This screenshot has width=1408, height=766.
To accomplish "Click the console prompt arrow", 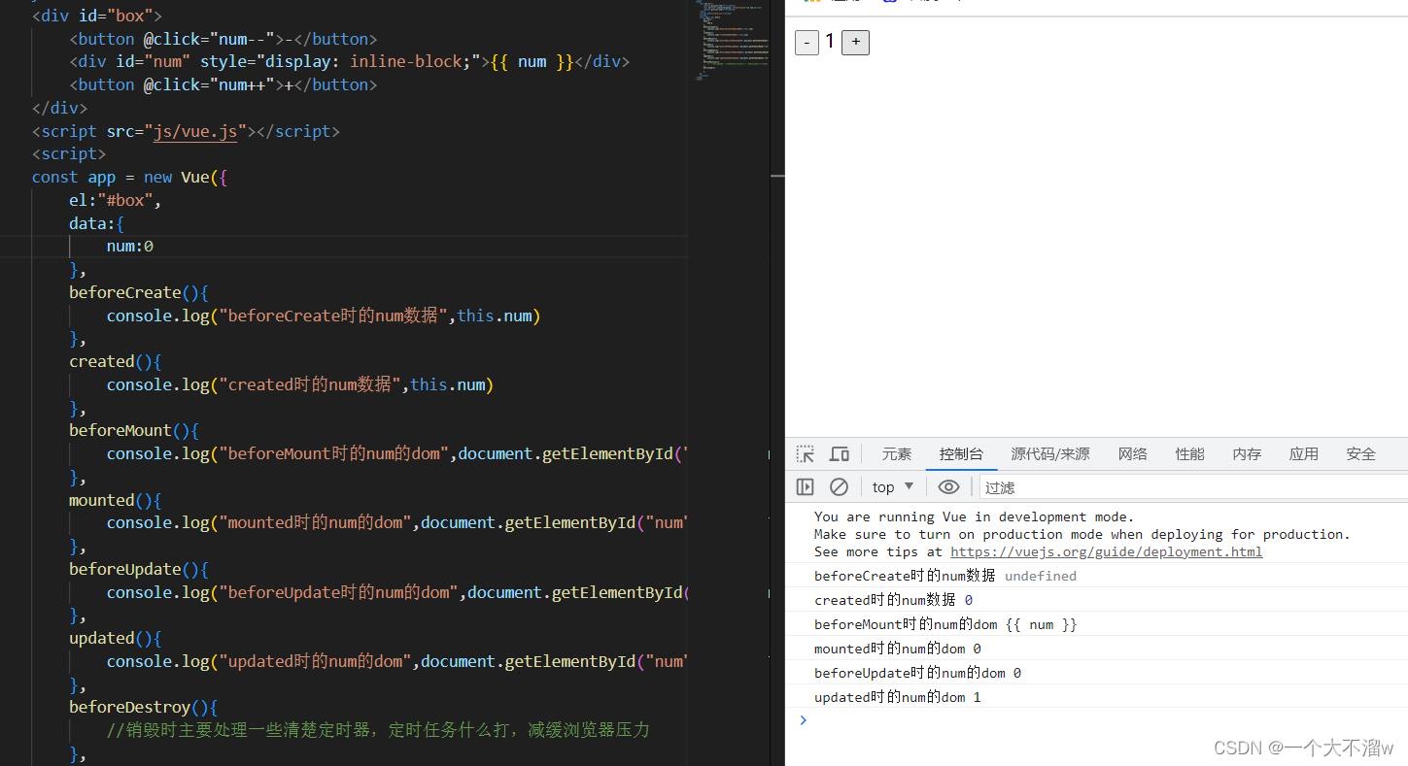I will (x=803, y=719).
